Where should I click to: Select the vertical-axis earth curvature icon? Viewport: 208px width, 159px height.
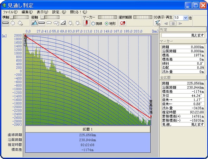tap(49, 23)
